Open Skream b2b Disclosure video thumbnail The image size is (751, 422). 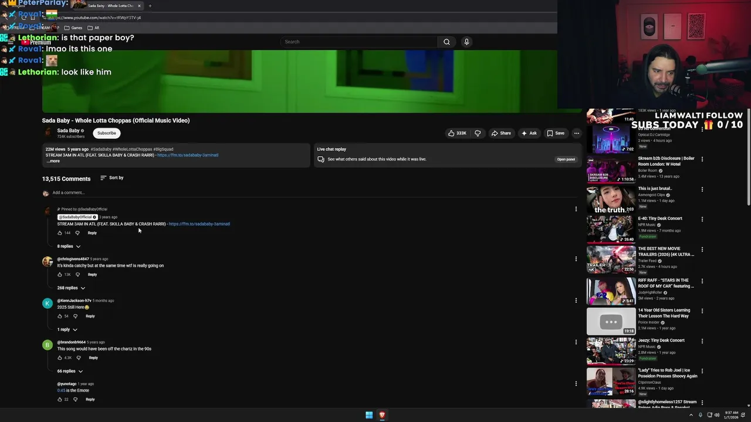pyautogui.click(x=611, y=169)
